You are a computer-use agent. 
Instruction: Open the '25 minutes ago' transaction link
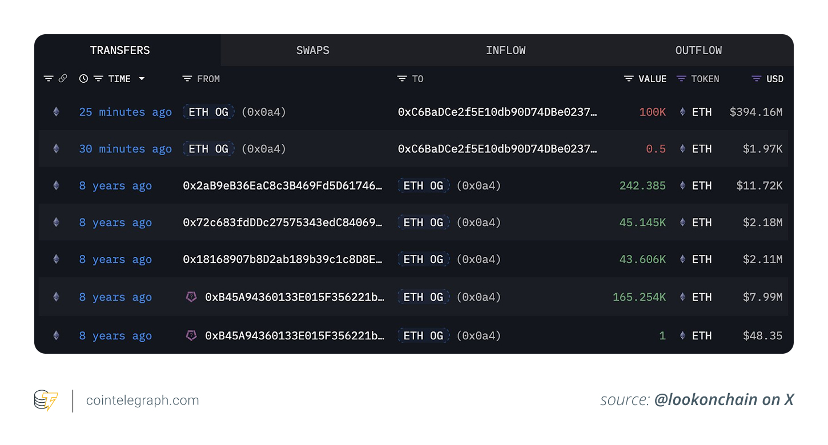[x=125, y=112]
